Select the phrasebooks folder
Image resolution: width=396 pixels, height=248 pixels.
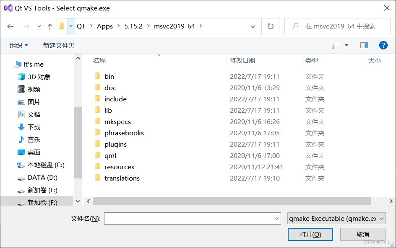[124, 133]
